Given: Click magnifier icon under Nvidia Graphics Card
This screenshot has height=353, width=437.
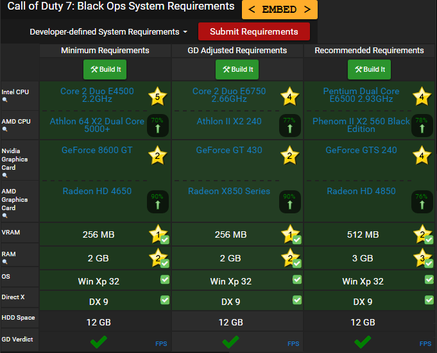Looking at the screenshot, I should pos(4,176).
